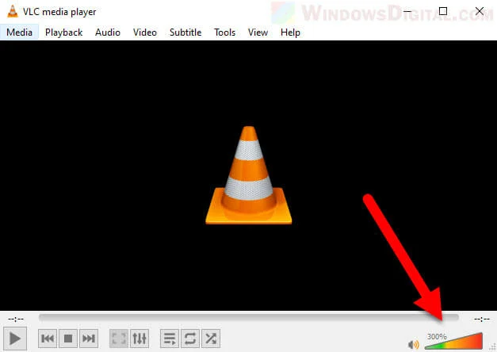Open the Subtitle menu
Image resolution: width=497 pixels, height=352 pixels.
pyautogui.click(x=185, y=33)
